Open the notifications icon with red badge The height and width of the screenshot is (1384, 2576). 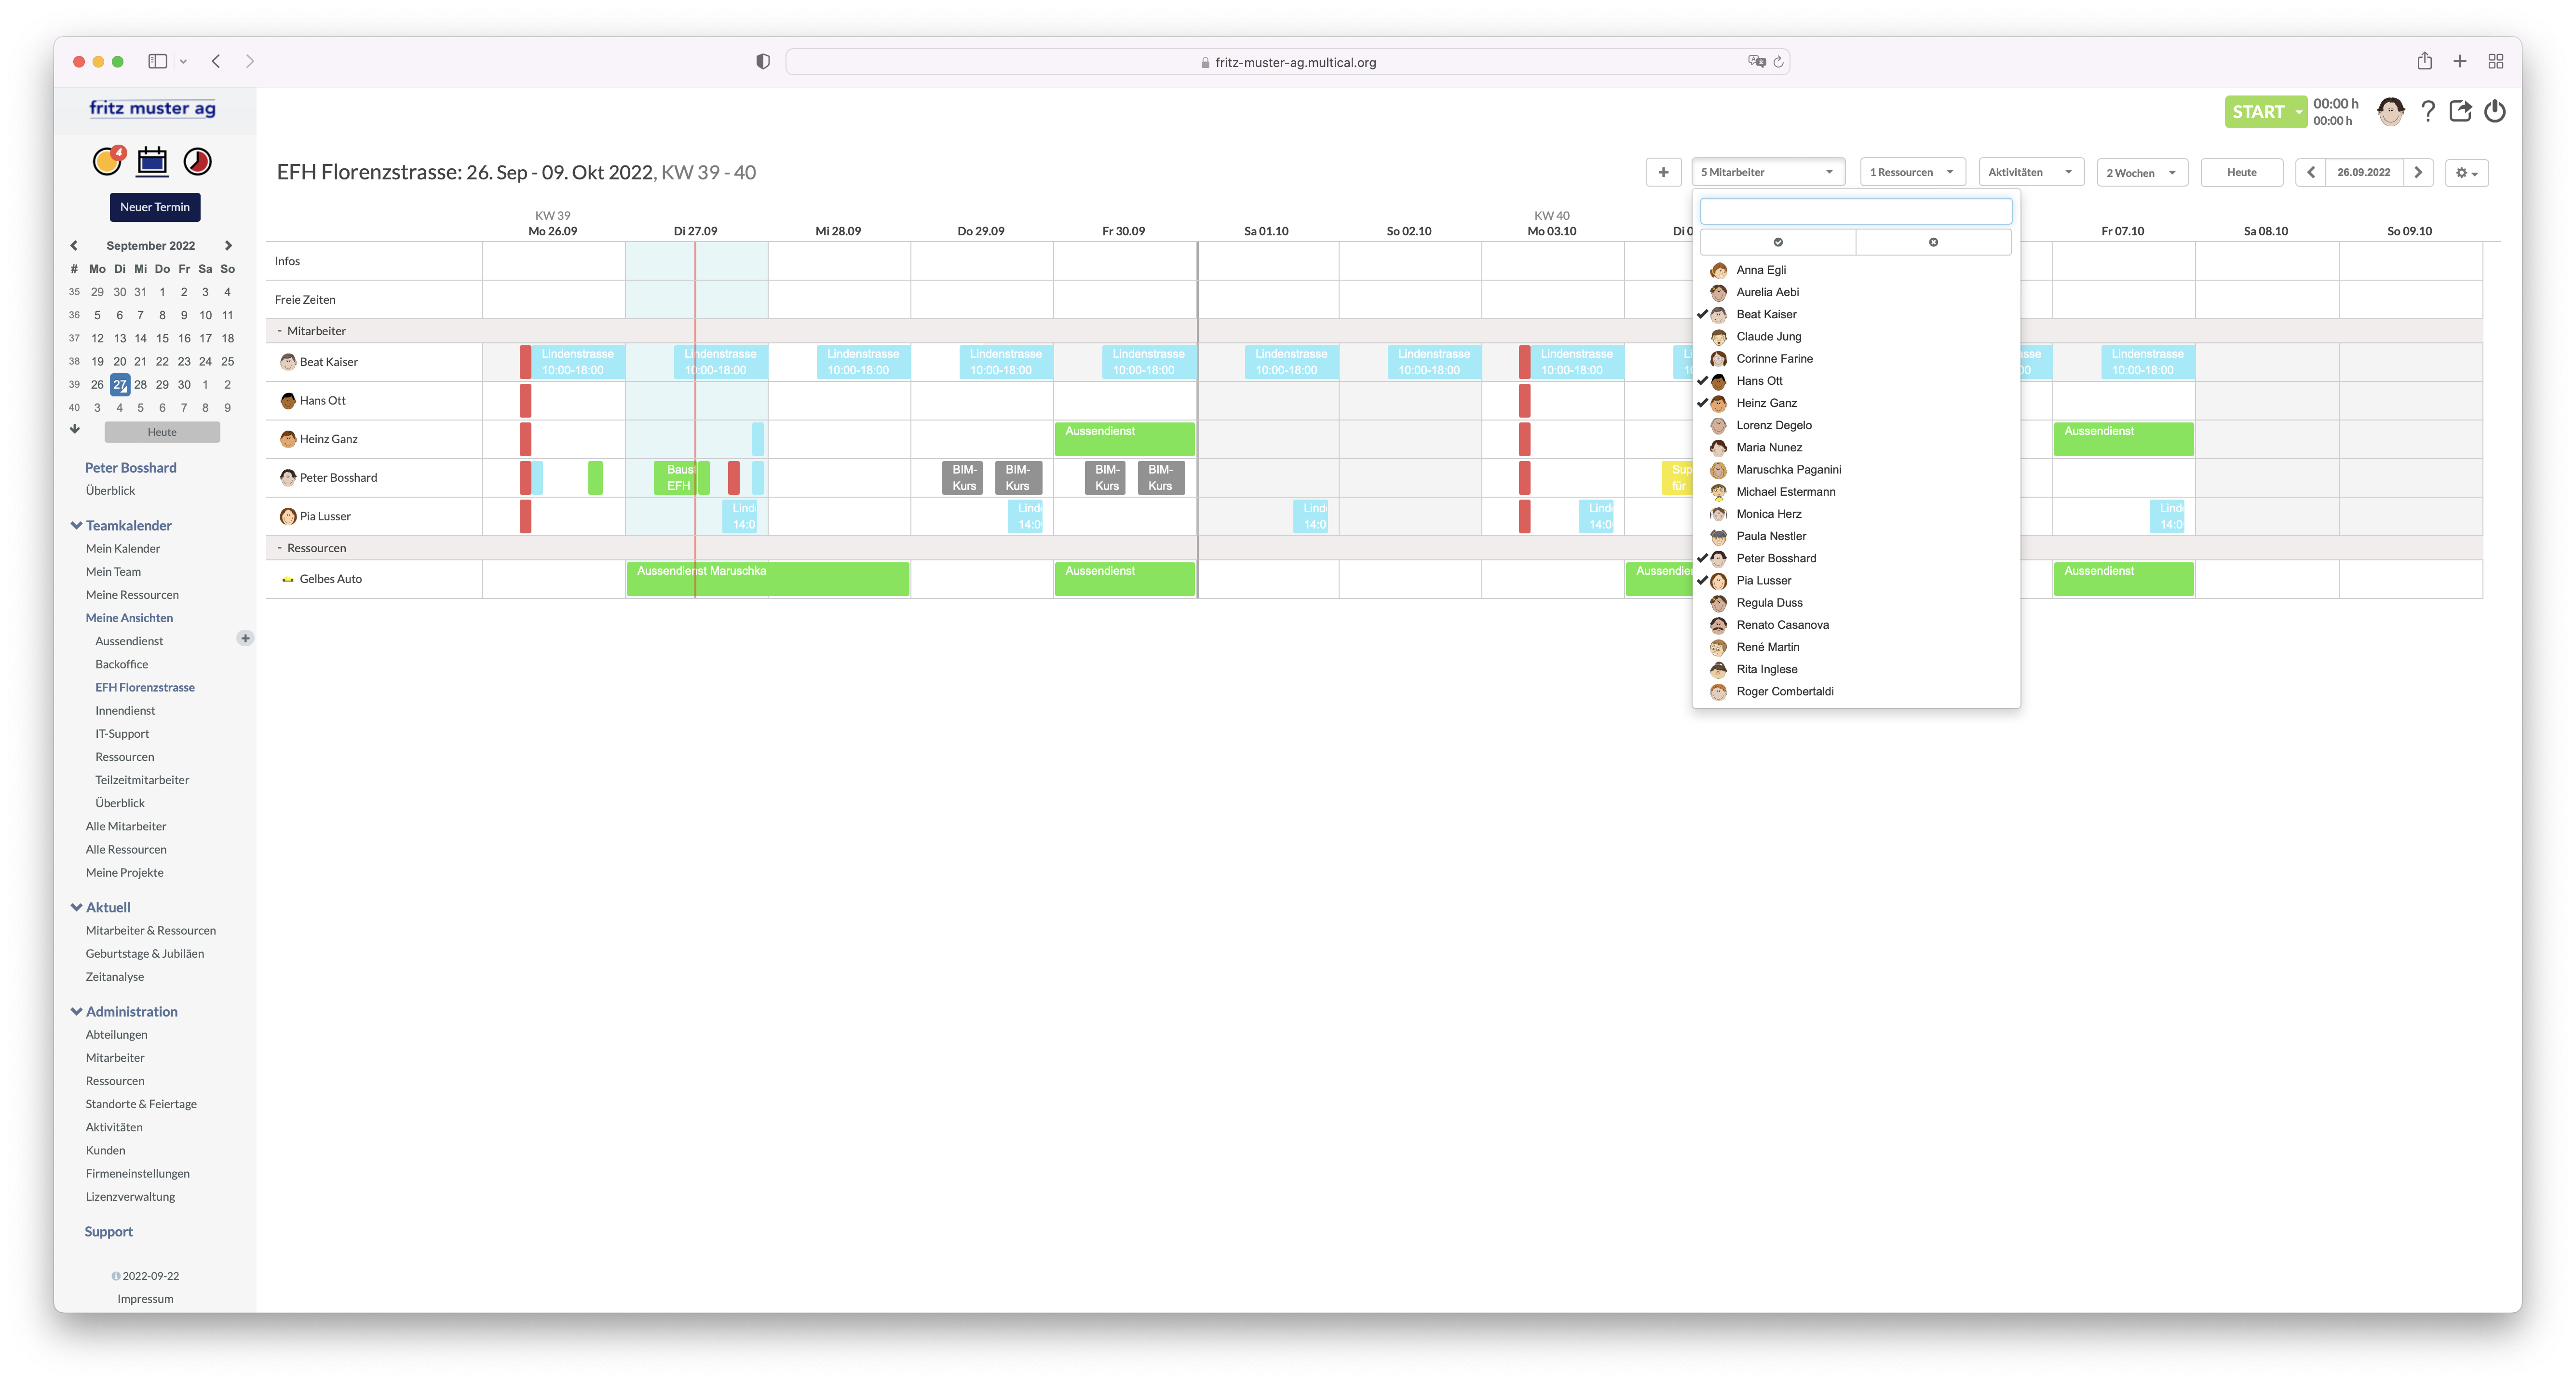click(x=108, y=161)
